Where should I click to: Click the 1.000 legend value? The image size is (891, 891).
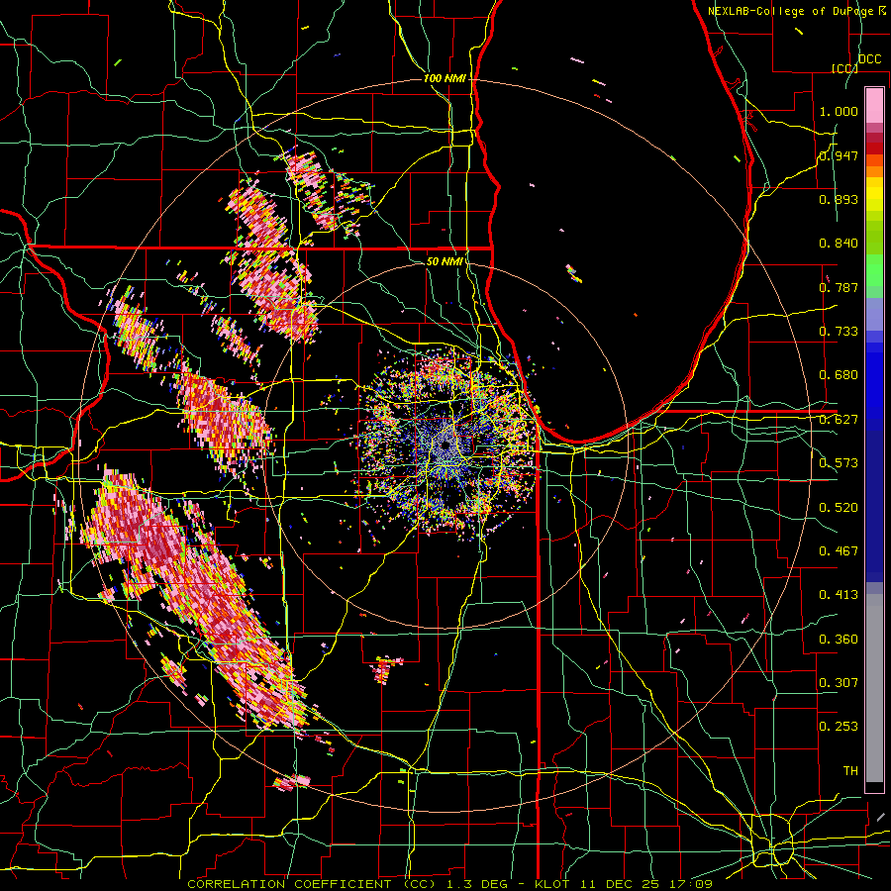coord(839,111)
